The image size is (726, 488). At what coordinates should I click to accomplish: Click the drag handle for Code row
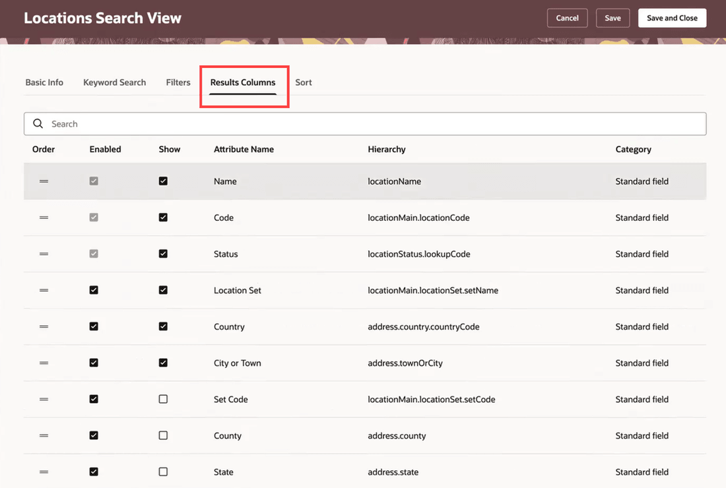44,218
